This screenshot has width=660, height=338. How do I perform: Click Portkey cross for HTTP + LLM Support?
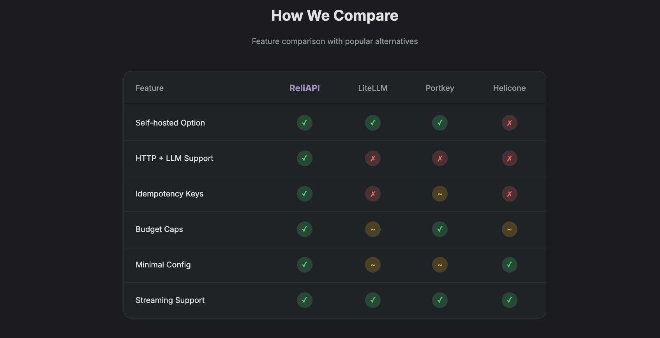point(440,158)
